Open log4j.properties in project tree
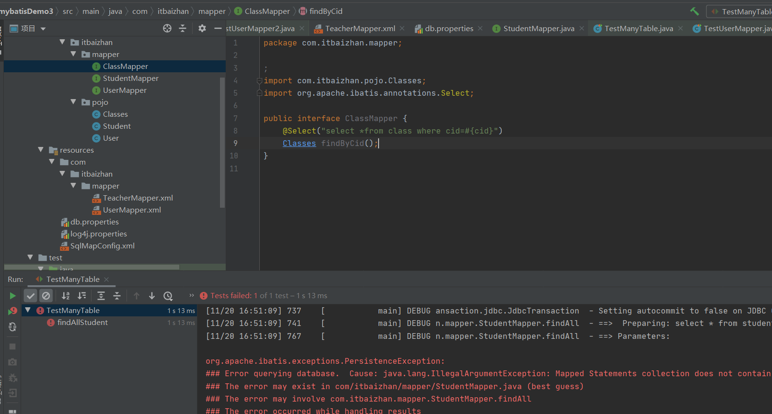 (x=99, y=234)
